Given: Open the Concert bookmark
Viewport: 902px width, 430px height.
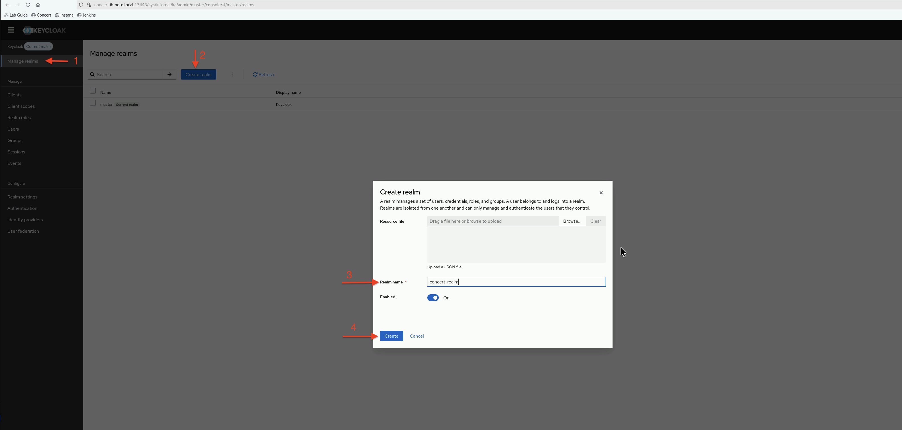Looking at the screenshot, I should (x=41, y=15).
